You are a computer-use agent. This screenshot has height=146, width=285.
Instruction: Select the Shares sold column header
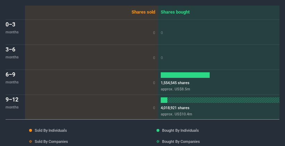click(143, 12)
